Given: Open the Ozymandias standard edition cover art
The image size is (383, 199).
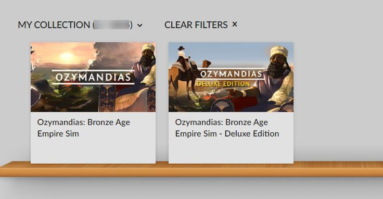Looking at the screenshot, I should pyautogui.click(x=93, y=77).
